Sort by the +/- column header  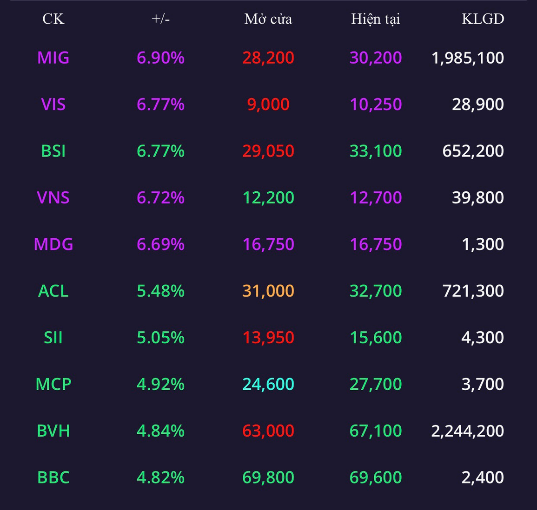[160, 19]
